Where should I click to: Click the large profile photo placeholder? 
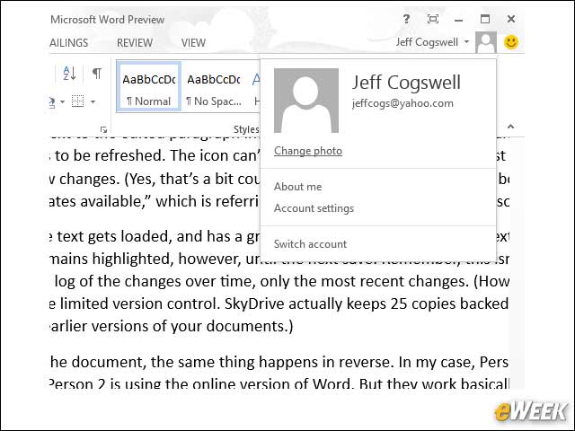point(306,101)
